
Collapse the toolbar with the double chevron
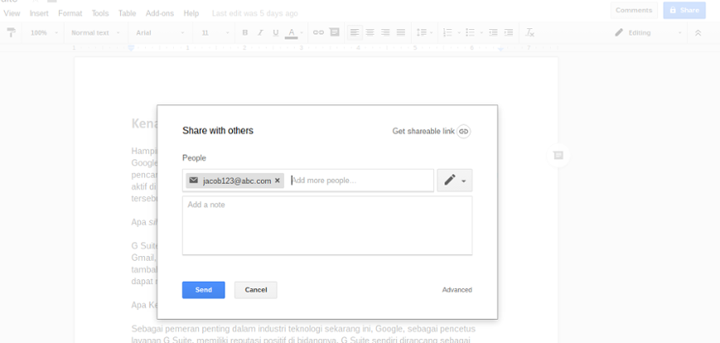point(698,32)
